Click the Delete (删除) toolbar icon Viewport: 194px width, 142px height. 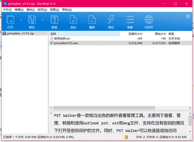point(92,20)
